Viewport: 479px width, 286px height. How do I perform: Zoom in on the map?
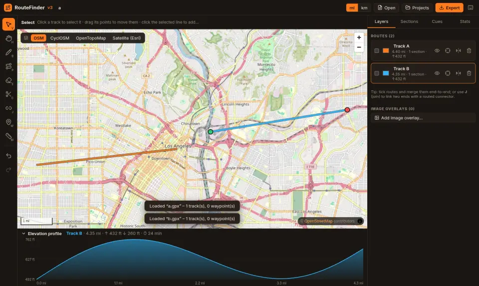tap(359, 37)
